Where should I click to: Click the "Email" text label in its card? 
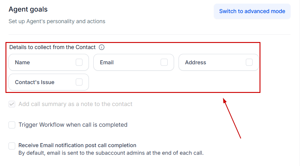(x=107, y=62)
